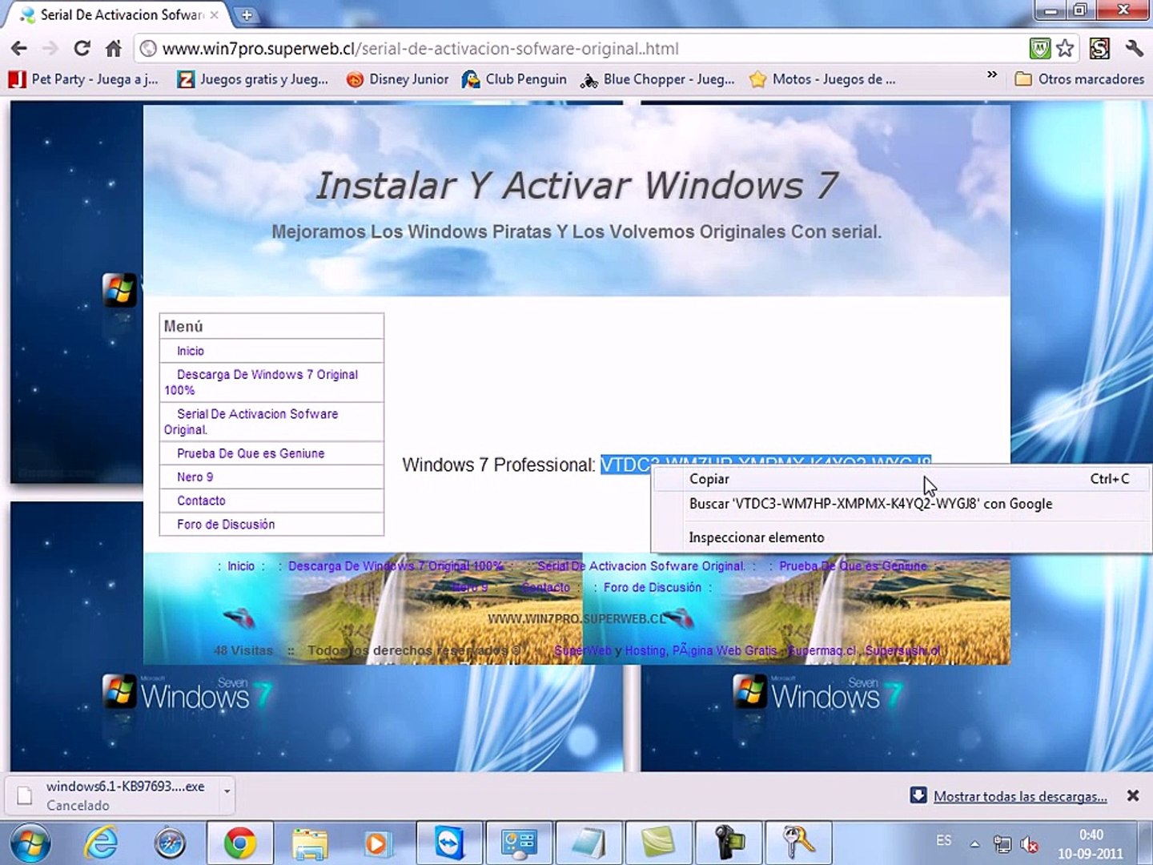Select Buscar con Google in context menu
Screen dimensions: 1153x865
point(902,504)
